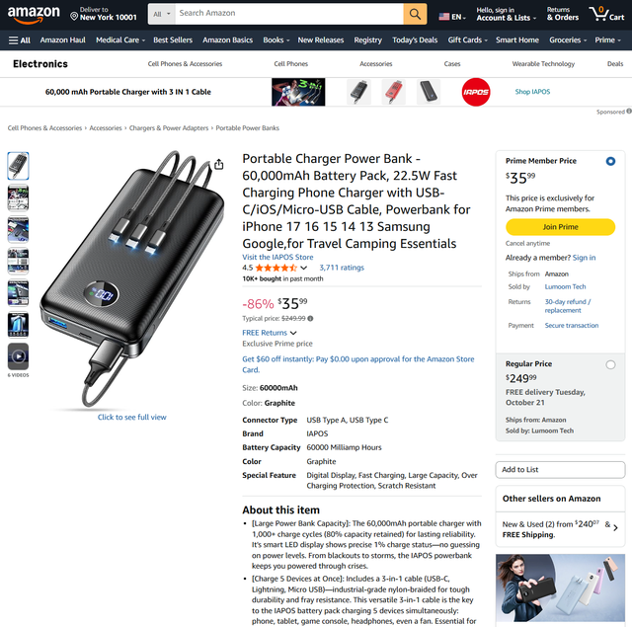Click the Join Prime button

(x=560, y=227)
